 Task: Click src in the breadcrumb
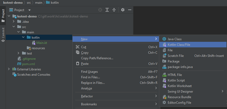29,3
